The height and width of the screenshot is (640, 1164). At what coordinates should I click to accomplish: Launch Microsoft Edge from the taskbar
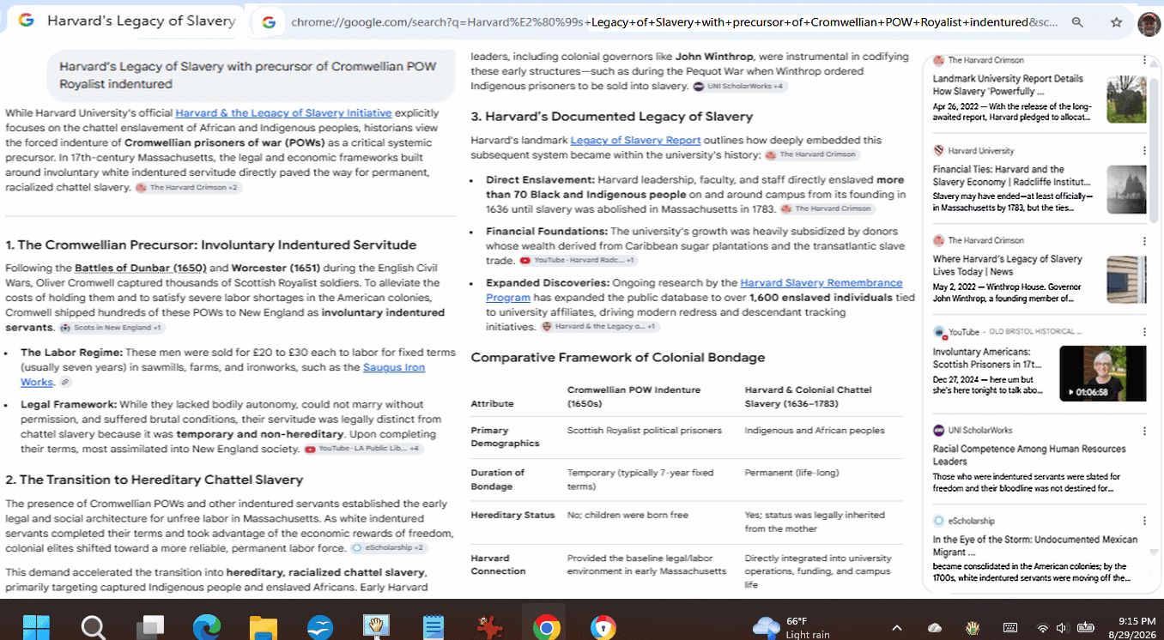[207, 628]
